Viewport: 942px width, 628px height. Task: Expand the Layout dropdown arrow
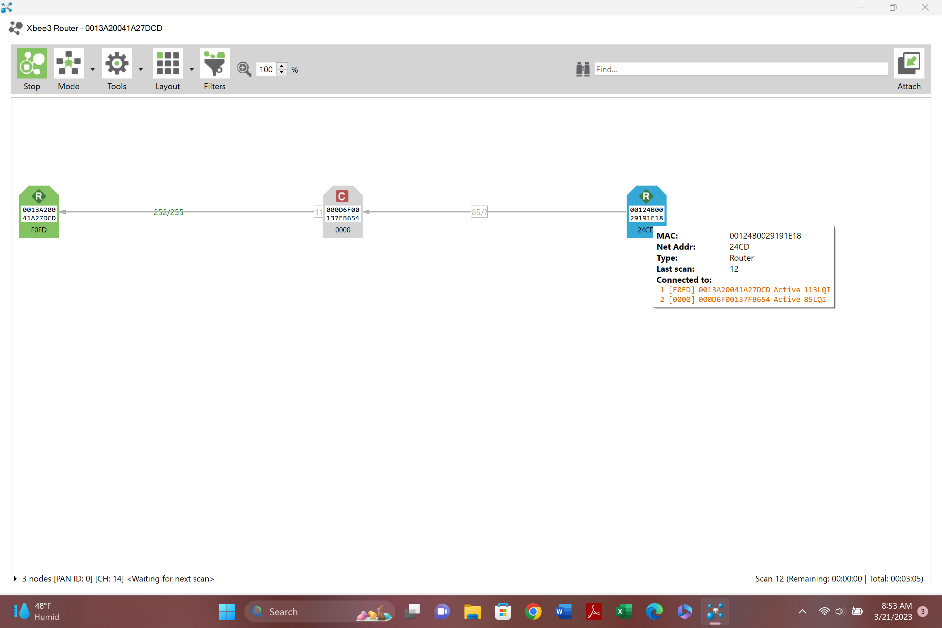point(191,69)
